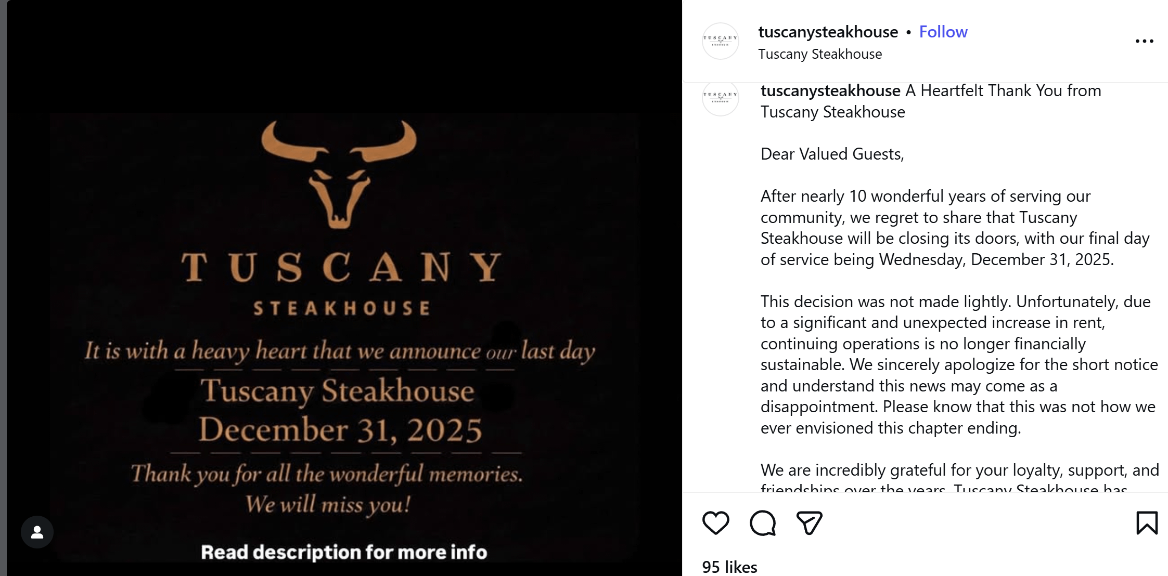Save the post with the bookmark icon
This screenshot has width=1168, height=576.
pyautogui.click(x=1147, y=522)
